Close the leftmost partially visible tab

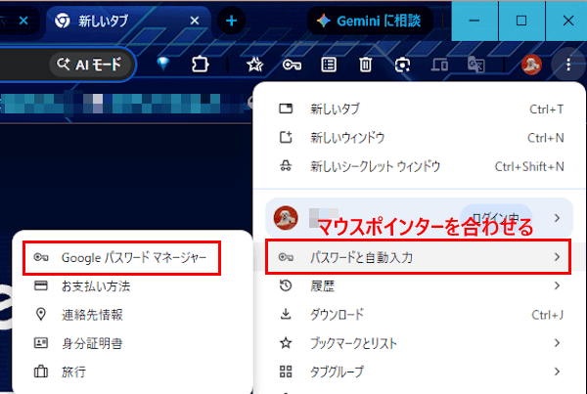click(23, 21)
